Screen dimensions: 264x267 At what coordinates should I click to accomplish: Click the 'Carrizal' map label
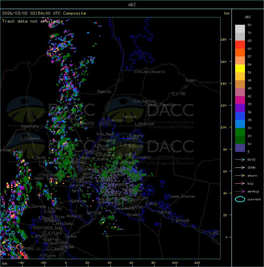click(94, 212)
